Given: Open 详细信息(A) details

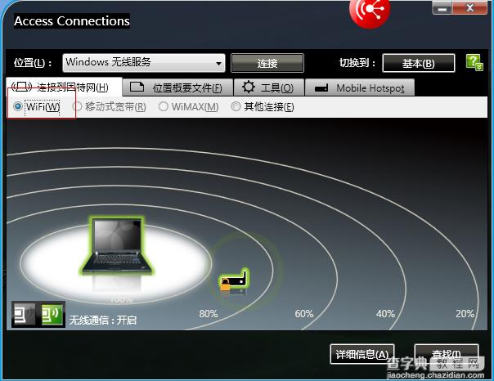Looking at the screenshot, I should click(362, 354).
